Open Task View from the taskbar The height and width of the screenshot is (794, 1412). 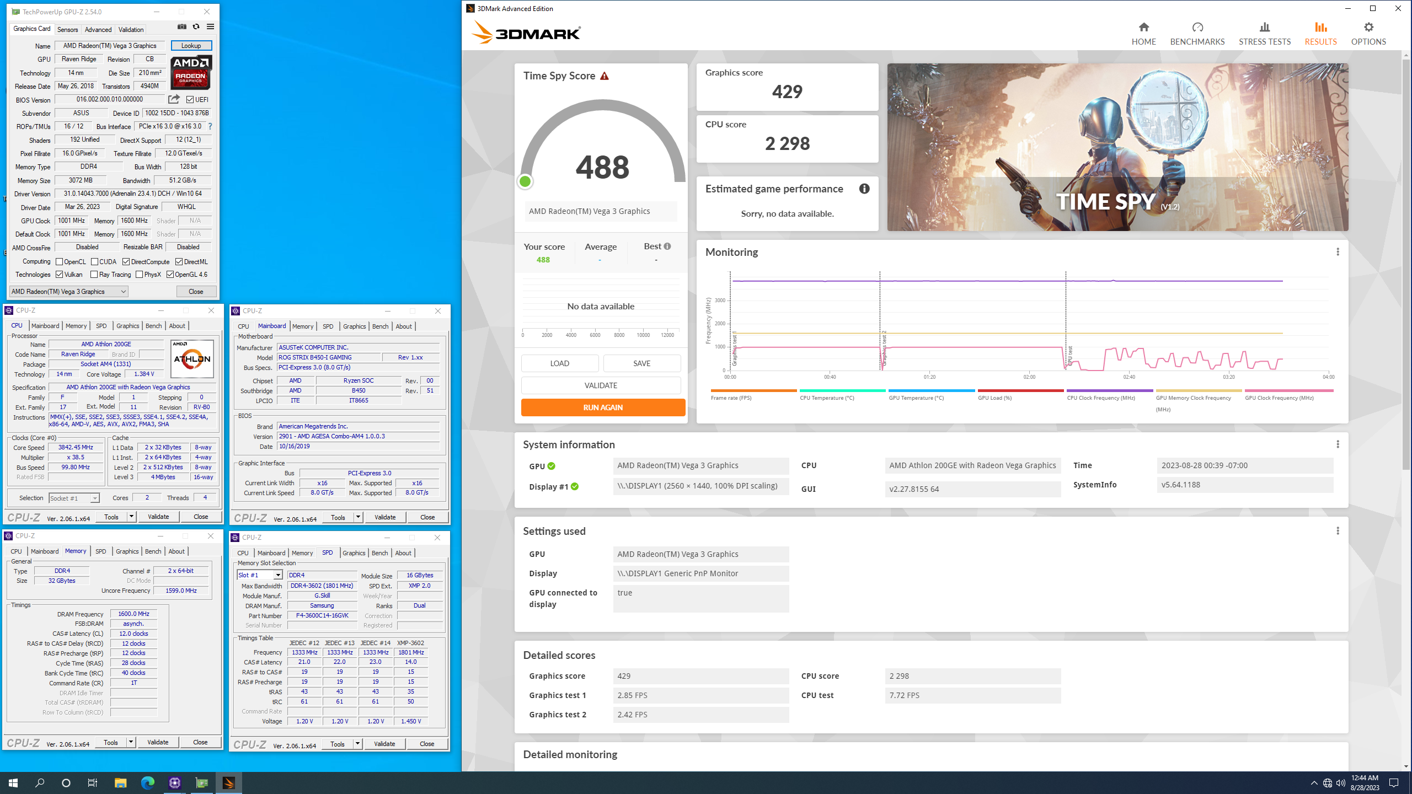pos(93,782)
